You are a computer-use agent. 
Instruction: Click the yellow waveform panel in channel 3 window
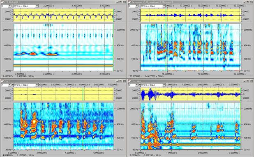pyautogui.click(x=191, y=15)
